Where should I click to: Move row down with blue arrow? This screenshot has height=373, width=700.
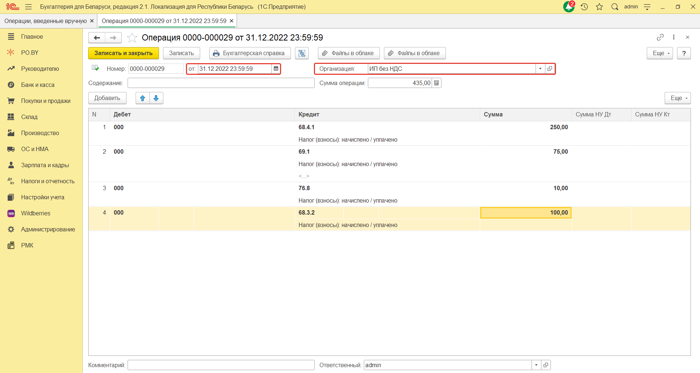click(x=156, y=98)
